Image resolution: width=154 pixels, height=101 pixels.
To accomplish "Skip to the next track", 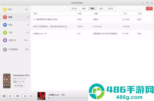I will (x=25, y=96).
